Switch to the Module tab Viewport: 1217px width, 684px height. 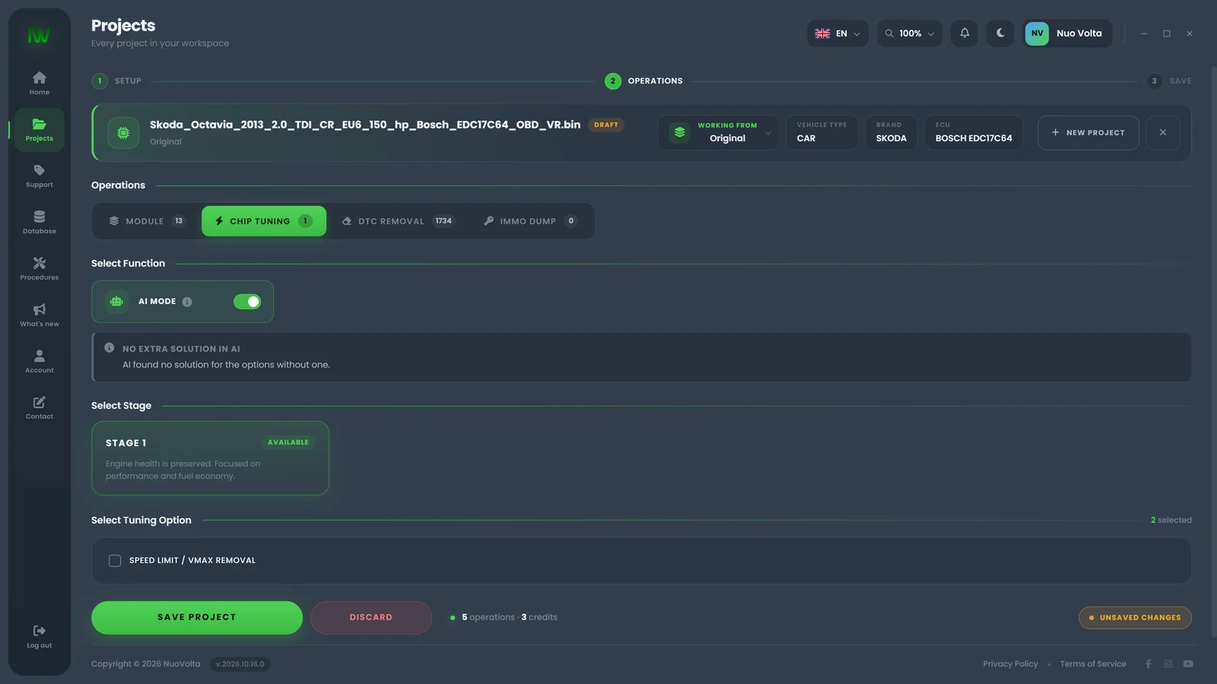click(x=147, y=221)
